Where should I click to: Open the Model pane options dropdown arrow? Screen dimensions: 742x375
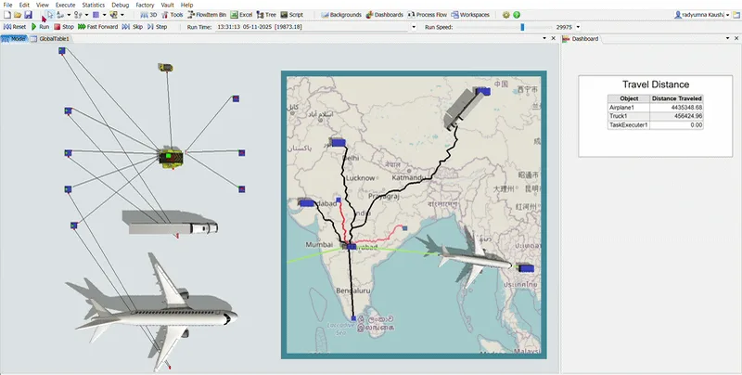click(x=544, y=38)
